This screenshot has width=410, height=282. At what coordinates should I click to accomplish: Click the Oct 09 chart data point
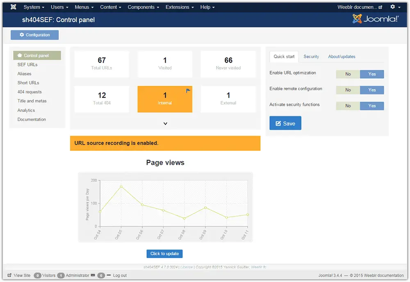[x=205, y=207]
